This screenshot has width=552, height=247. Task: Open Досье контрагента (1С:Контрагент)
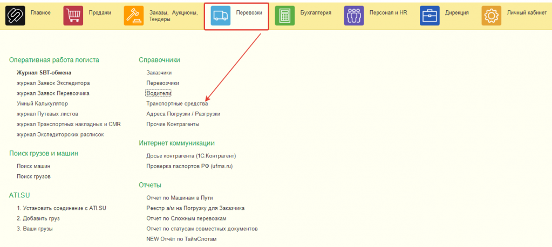(x=191, y=156)
